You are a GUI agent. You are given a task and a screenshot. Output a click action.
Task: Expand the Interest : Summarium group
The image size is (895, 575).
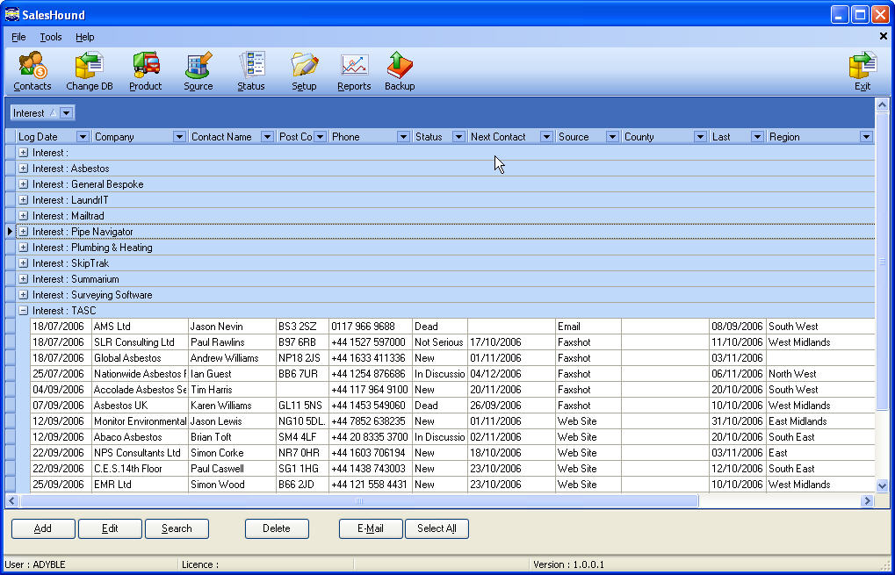coord(24,279)
